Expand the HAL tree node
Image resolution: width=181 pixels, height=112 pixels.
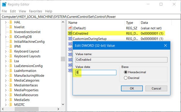tap(6, 22)
